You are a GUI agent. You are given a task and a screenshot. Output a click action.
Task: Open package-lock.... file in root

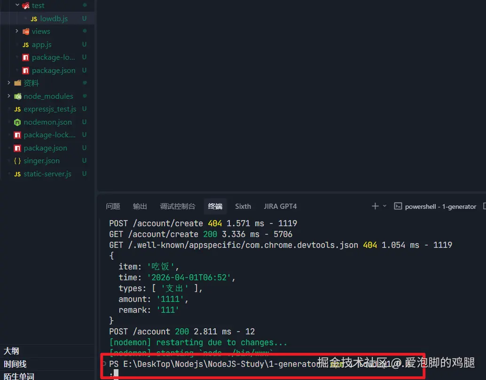click(x=50, y=135)
